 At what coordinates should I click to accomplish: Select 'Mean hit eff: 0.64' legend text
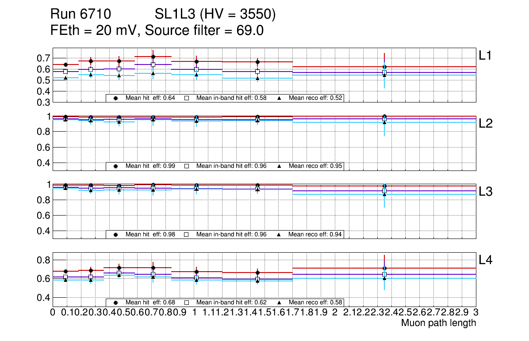pos(150,98)
